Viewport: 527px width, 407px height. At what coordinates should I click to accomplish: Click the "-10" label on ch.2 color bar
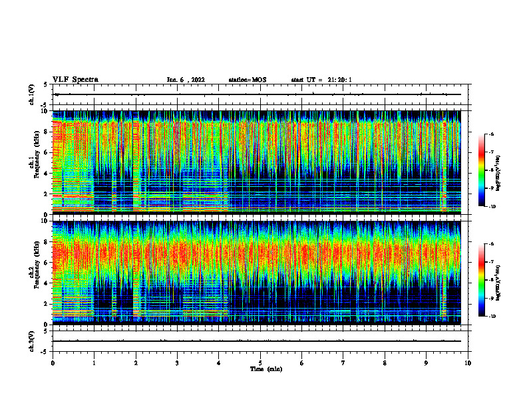pos(492,317)
